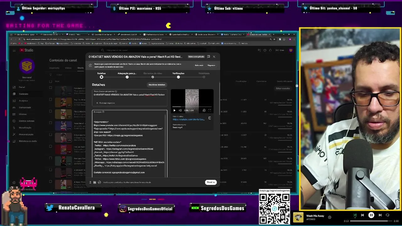Close the video details dialog
This screenshot has height=226, width=402.
coord(214,57)
